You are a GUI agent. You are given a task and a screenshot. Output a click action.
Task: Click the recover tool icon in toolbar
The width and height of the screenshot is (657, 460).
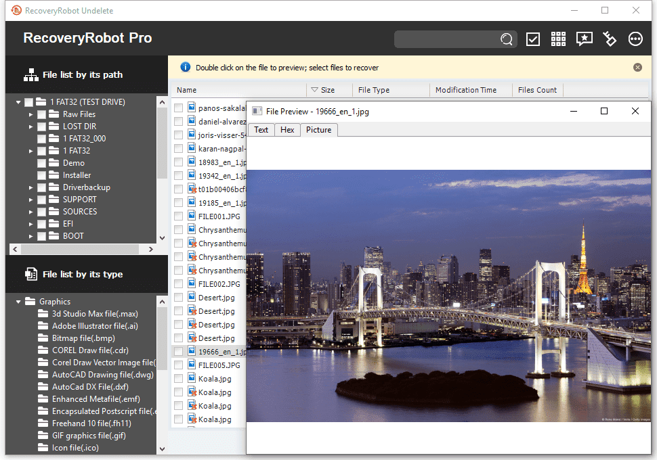pos(610,39)
